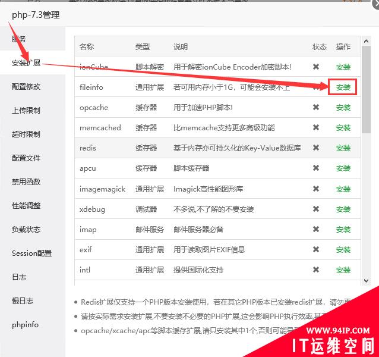
Task: Open the Session配置 tab
Action: (31, 253)
